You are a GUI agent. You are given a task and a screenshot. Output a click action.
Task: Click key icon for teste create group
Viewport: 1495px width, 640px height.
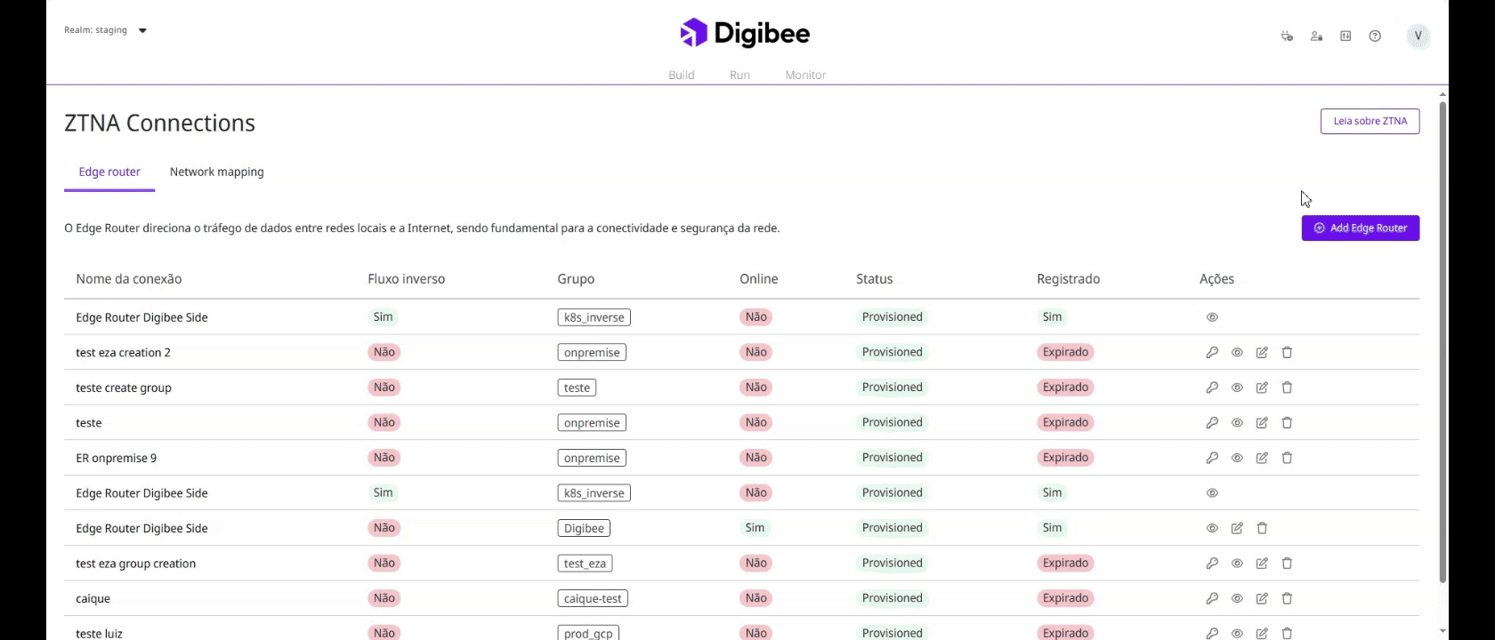coord(1212,388)
